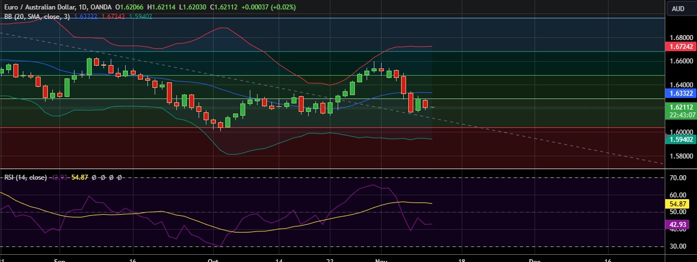Click the 1.60000 tick on price scale
The width and height of the screenshot is (697, 262).
pyautogui.click(x=681, y=132)
